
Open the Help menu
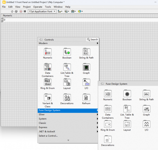(68, 7)
